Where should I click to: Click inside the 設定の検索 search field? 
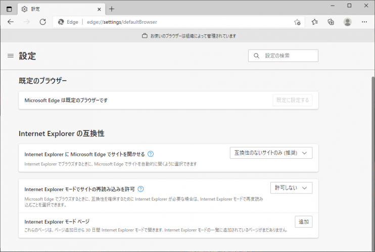(x=283, y=56)
